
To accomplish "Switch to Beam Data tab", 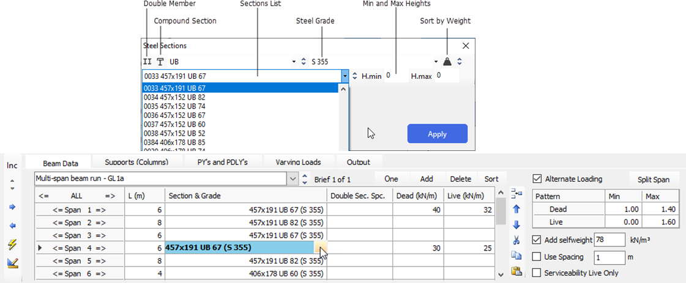I will (x=61, y=163).
